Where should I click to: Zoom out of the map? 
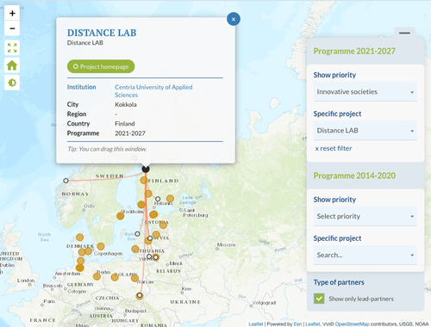tap(12, 28)
